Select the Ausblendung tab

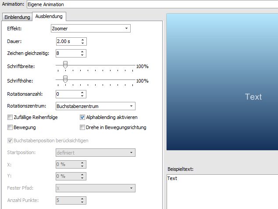click(x=49, y=17)
